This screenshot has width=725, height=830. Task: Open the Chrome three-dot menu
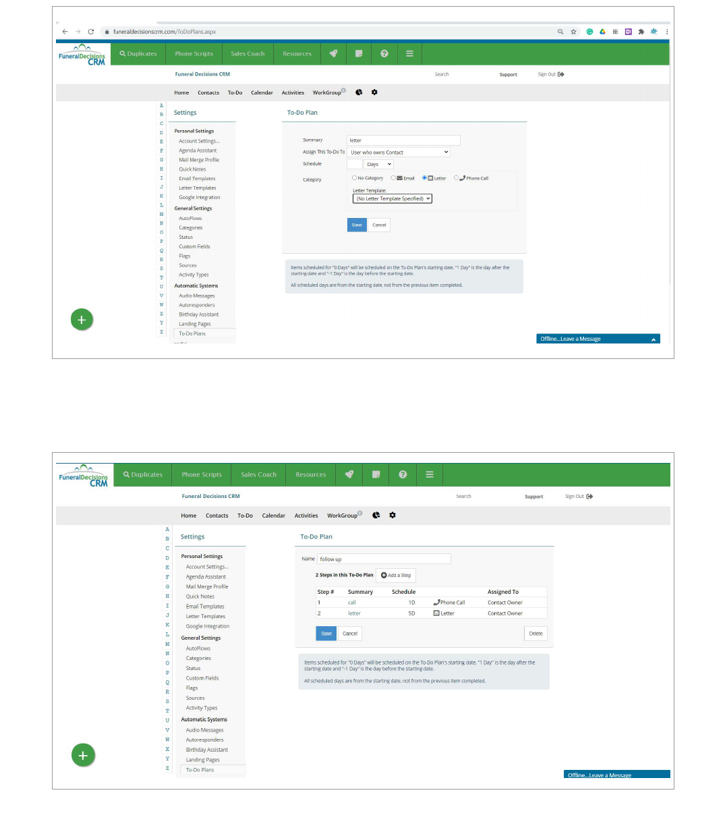coord(666,32)
